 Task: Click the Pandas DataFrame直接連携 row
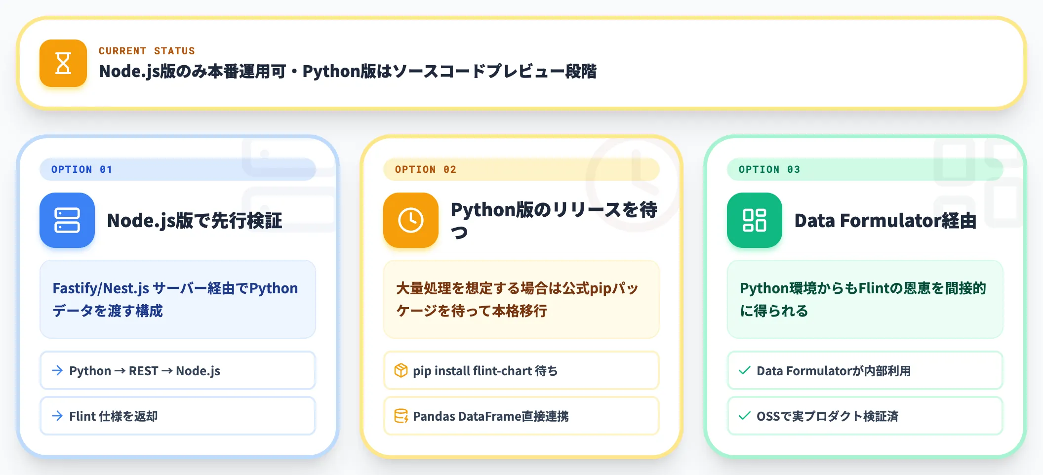521,416
